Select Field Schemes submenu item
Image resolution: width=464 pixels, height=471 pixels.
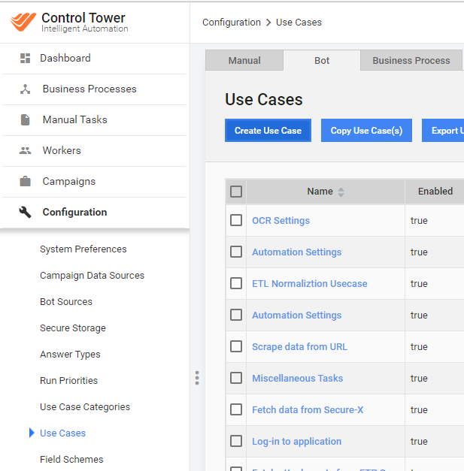coord(71,459)
